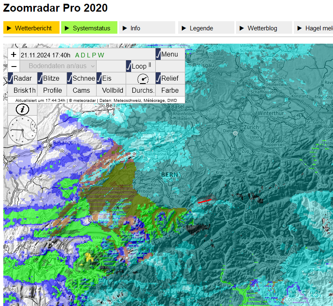
Task: Open the Bodendaten an/aus dropdown
Action: tap(58, 66)
